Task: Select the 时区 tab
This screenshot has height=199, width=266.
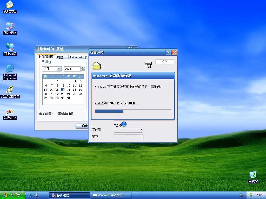Action: pos(62,57)
